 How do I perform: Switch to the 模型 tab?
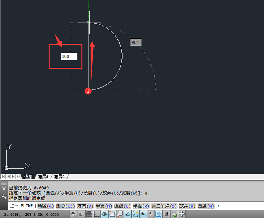28,177
